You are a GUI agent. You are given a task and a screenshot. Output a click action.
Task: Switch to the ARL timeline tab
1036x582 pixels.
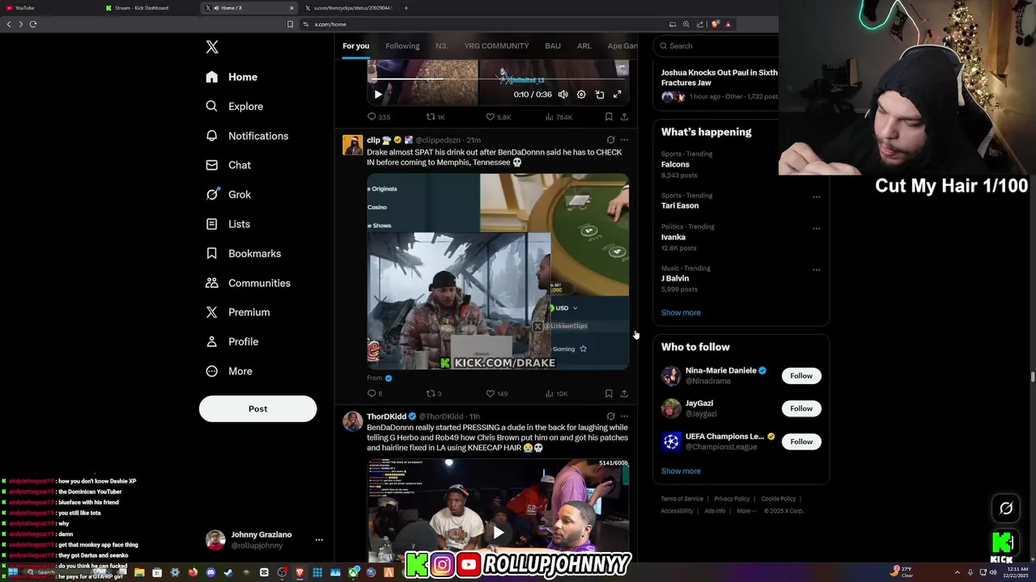(584, 46)
